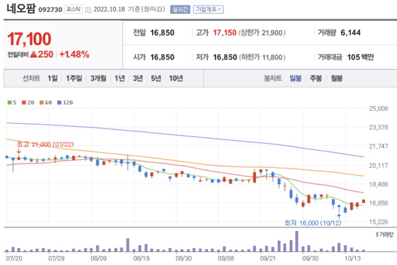Click the red 20-day moving average swatch

pyautogui.click(x=24, y=103)
